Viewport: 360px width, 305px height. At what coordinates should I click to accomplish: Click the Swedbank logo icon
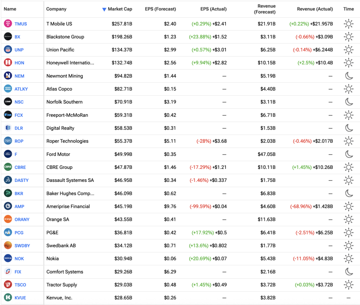click(8, 245)
